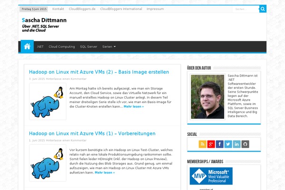The width and height of the screenshot is (285, 190).
Task: Click the 'Memberships / Awards' heading
Action: point(205,161)
